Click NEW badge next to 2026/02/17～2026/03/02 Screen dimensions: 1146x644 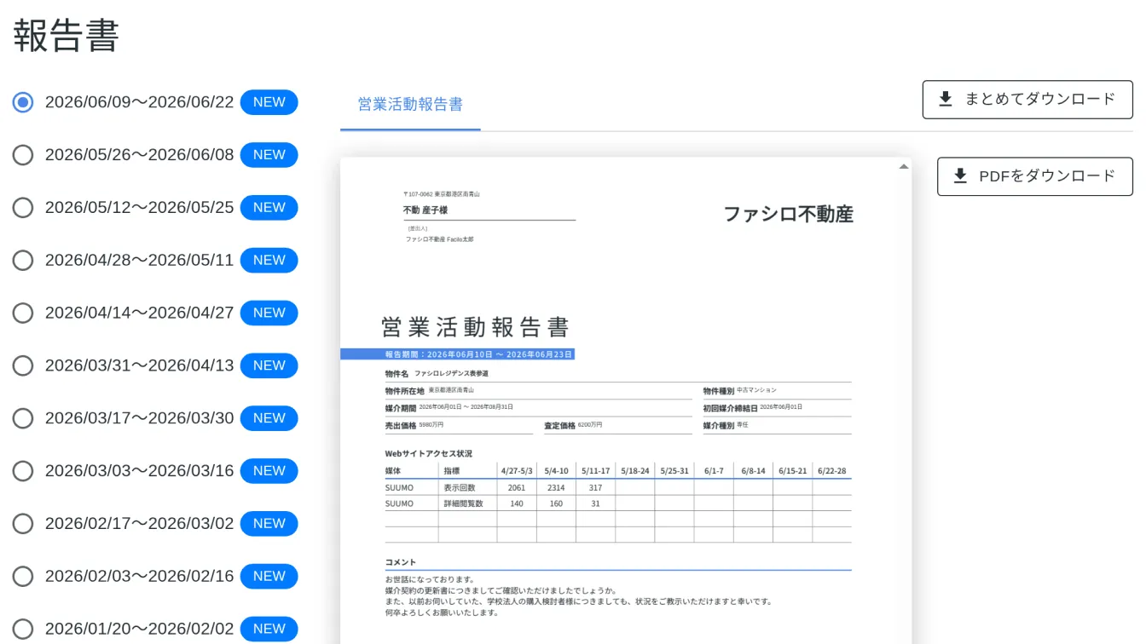pos(269,523)
